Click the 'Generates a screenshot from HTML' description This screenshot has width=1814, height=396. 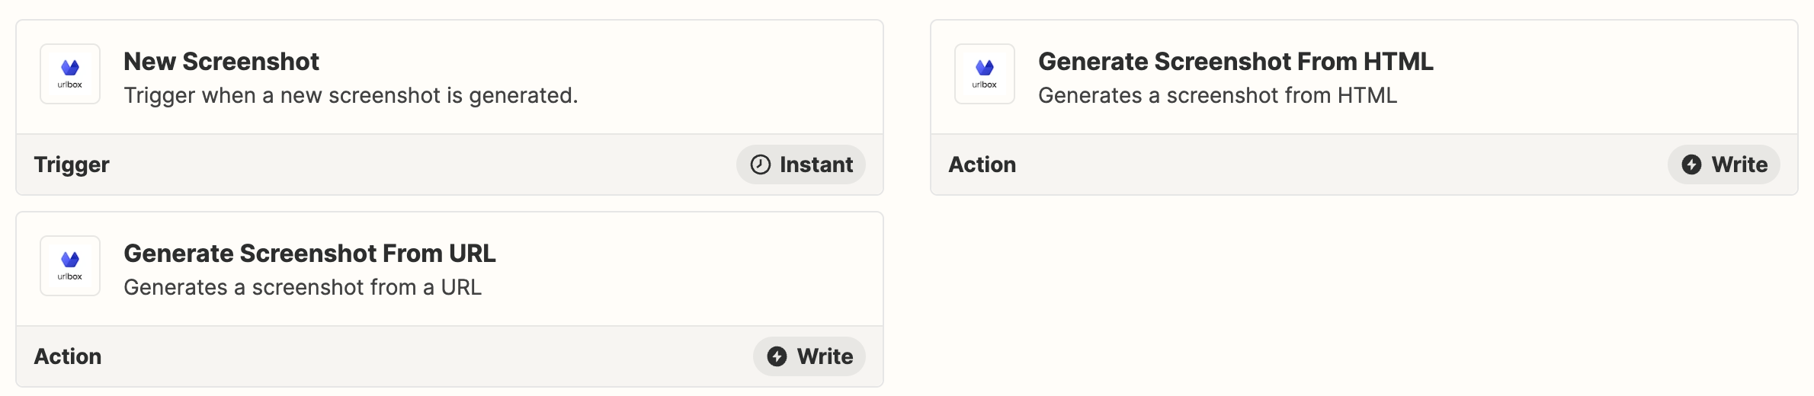[1217, 96]
